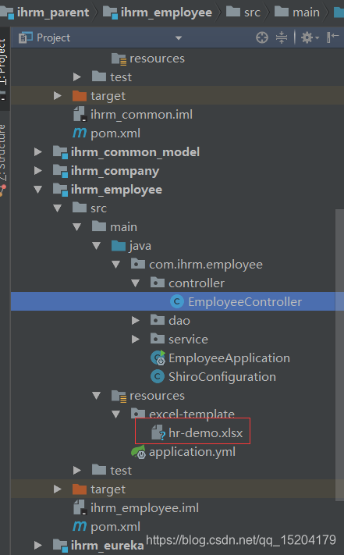Image resolution: width=344 pixels, height=555 pixels.
Task: Collapse the resources folder under ihrm_employee
Action: [x=96, y=395]
